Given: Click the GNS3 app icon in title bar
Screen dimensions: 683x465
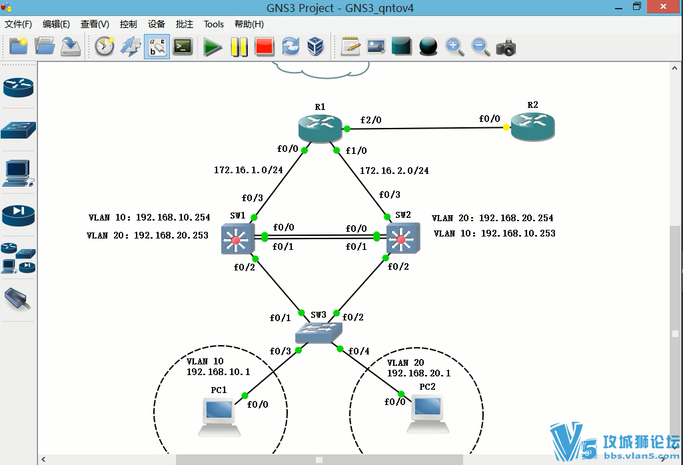Looking at the screenshot, I should [x=6, y=7].
